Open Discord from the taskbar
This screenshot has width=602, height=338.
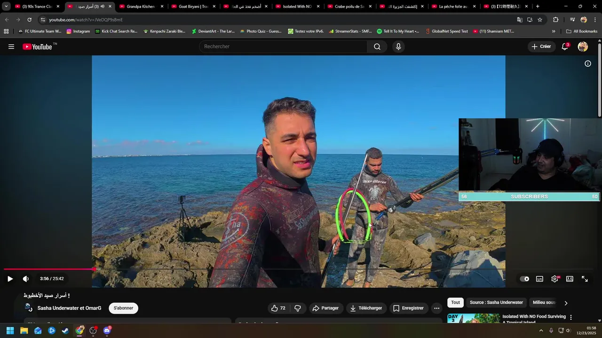coord(107,330)
